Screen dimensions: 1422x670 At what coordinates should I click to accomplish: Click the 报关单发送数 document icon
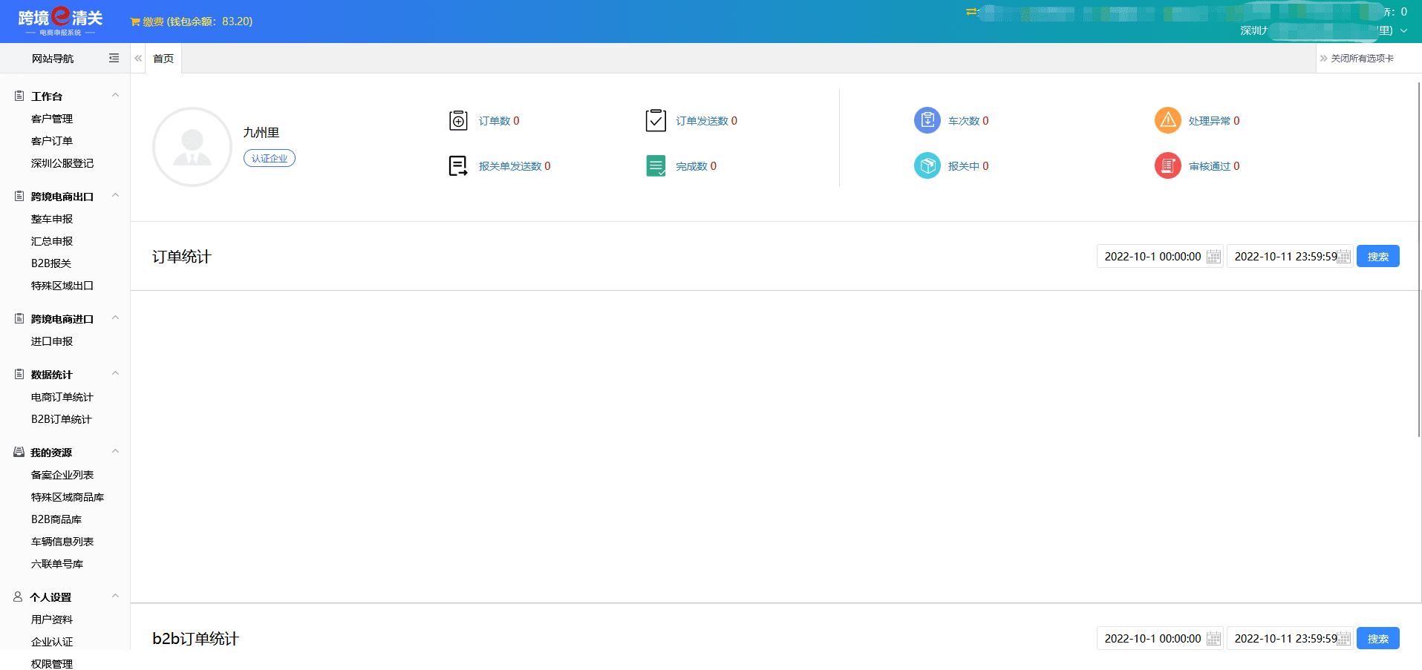pyautogui.click(x=458, y=165)
